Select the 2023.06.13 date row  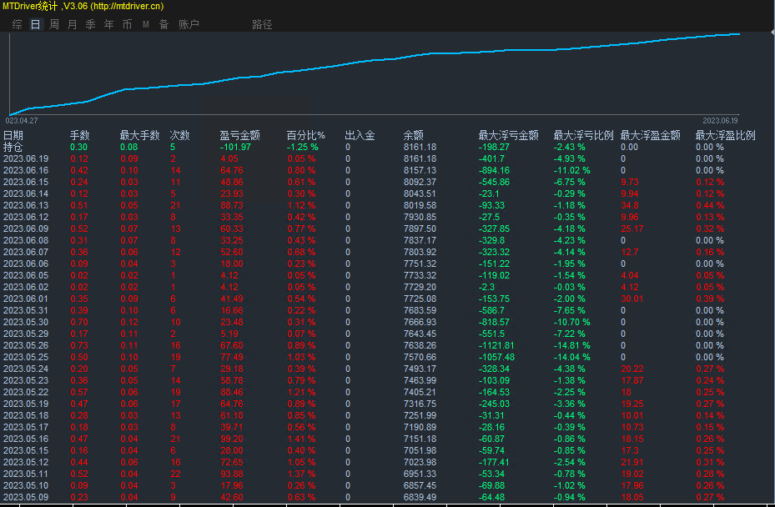26,206
